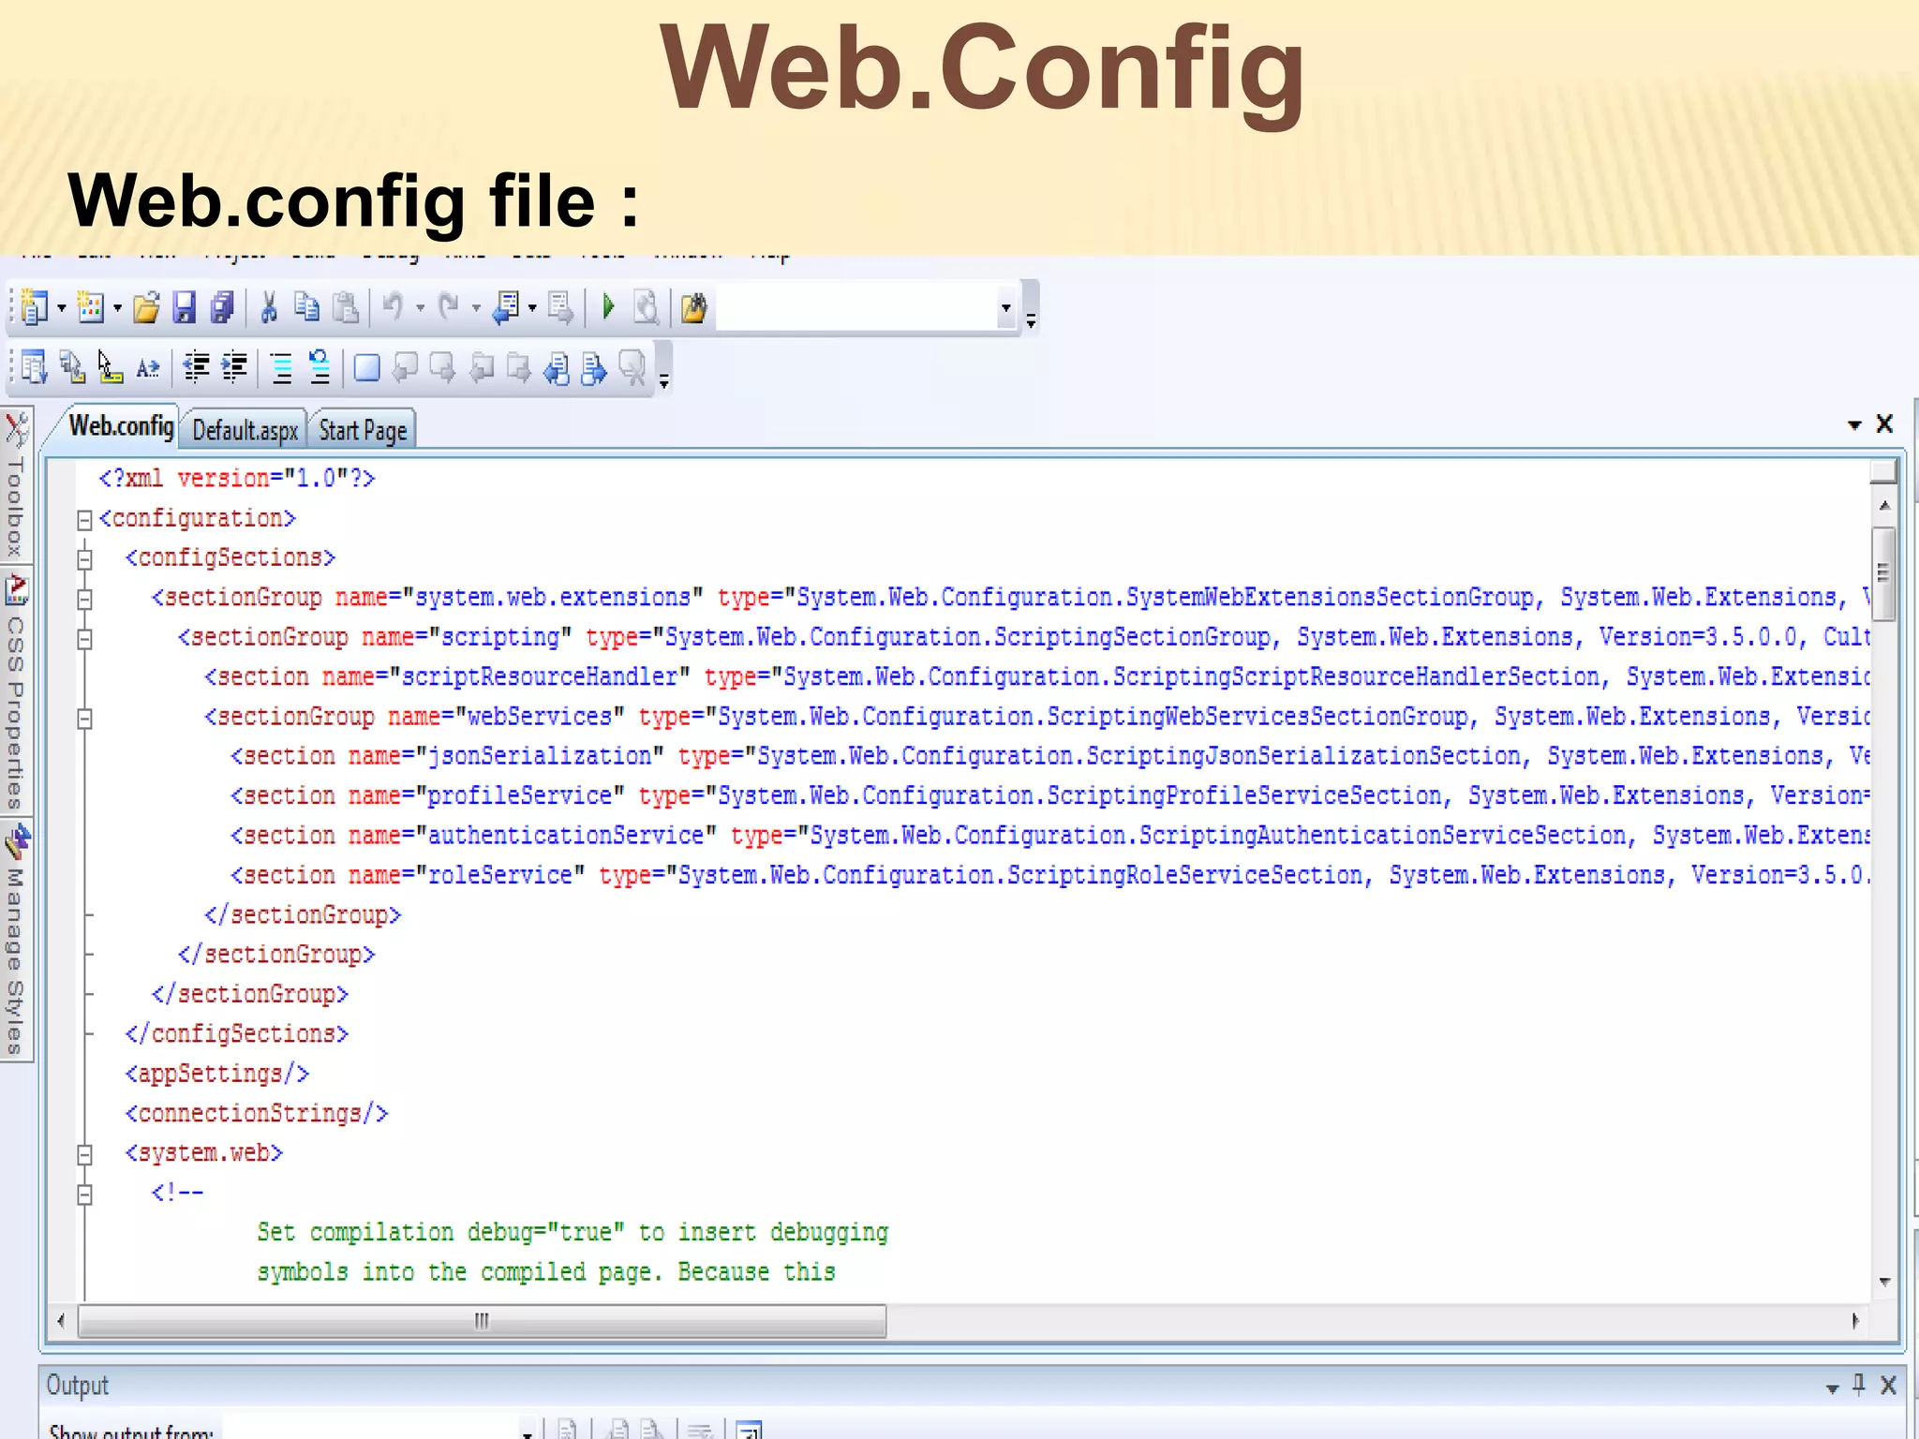Expand the New Project button dropdown arrow
Image resolution: width=1919 pixels, height=1439 pixels.
coord(62,308)
